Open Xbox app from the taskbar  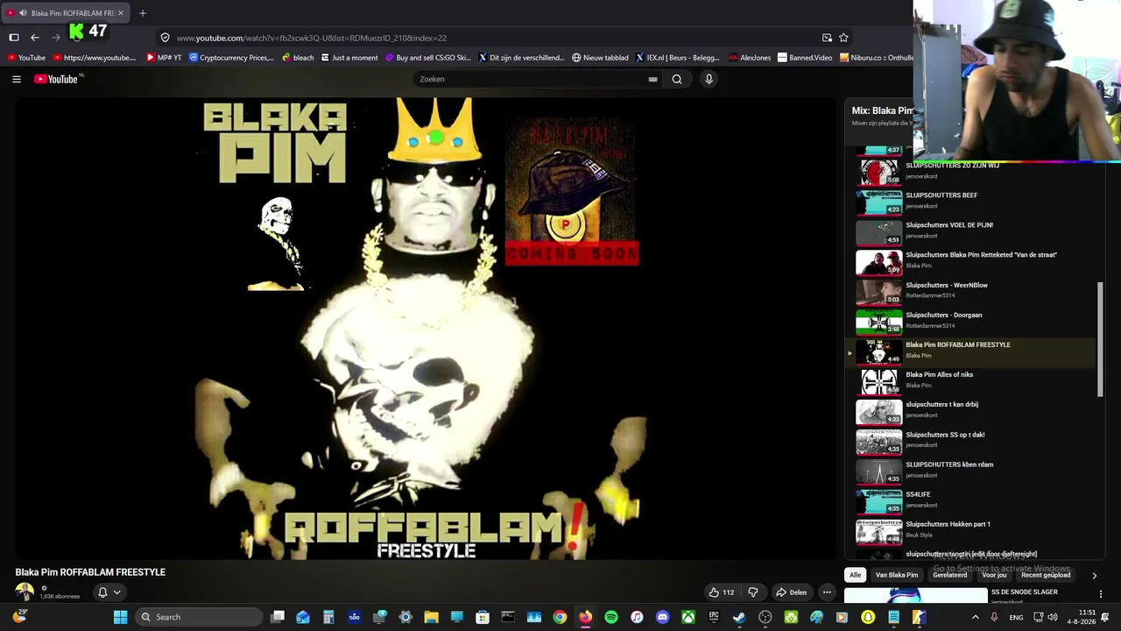pyautogui.click(x=688, y=617)
